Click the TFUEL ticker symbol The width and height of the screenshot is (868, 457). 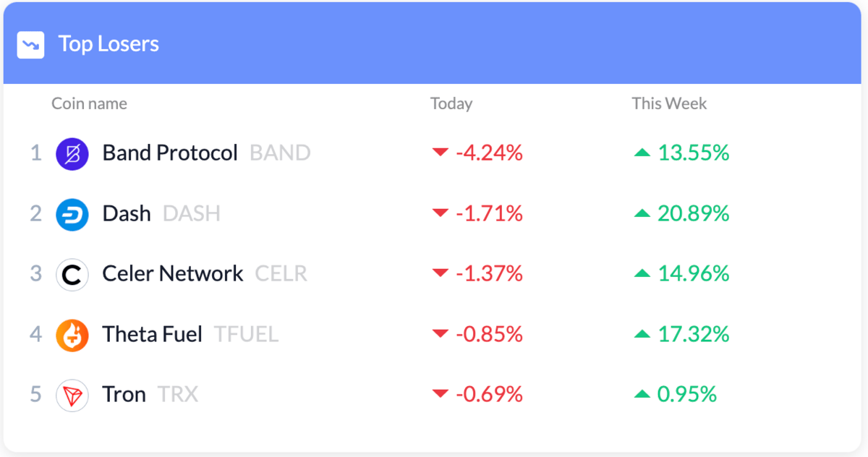[x=246, y=335]
